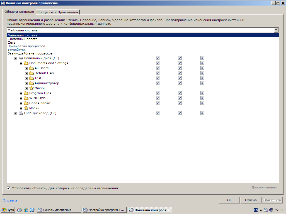Toggle first checkbox for Локальный диск (C:)
This screenshot has height=214, width=286.
coord(157,58)
